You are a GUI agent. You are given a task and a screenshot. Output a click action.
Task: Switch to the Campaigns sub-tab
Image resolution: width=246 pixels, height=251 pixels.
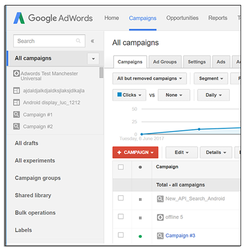pos(130,62)
